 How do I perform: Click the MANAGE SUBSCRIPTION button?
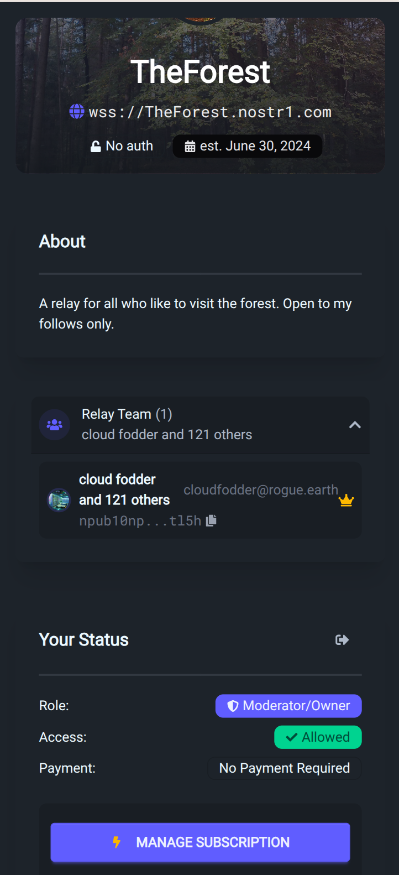click(200, 842)
